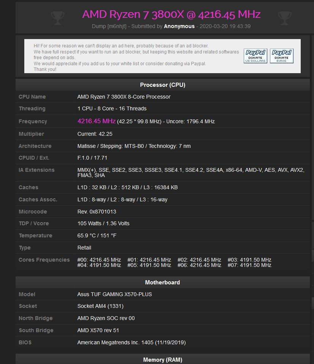Click the AMD Ryzen 7 3800X title
314x364 pixels.
tap(171, 14)
